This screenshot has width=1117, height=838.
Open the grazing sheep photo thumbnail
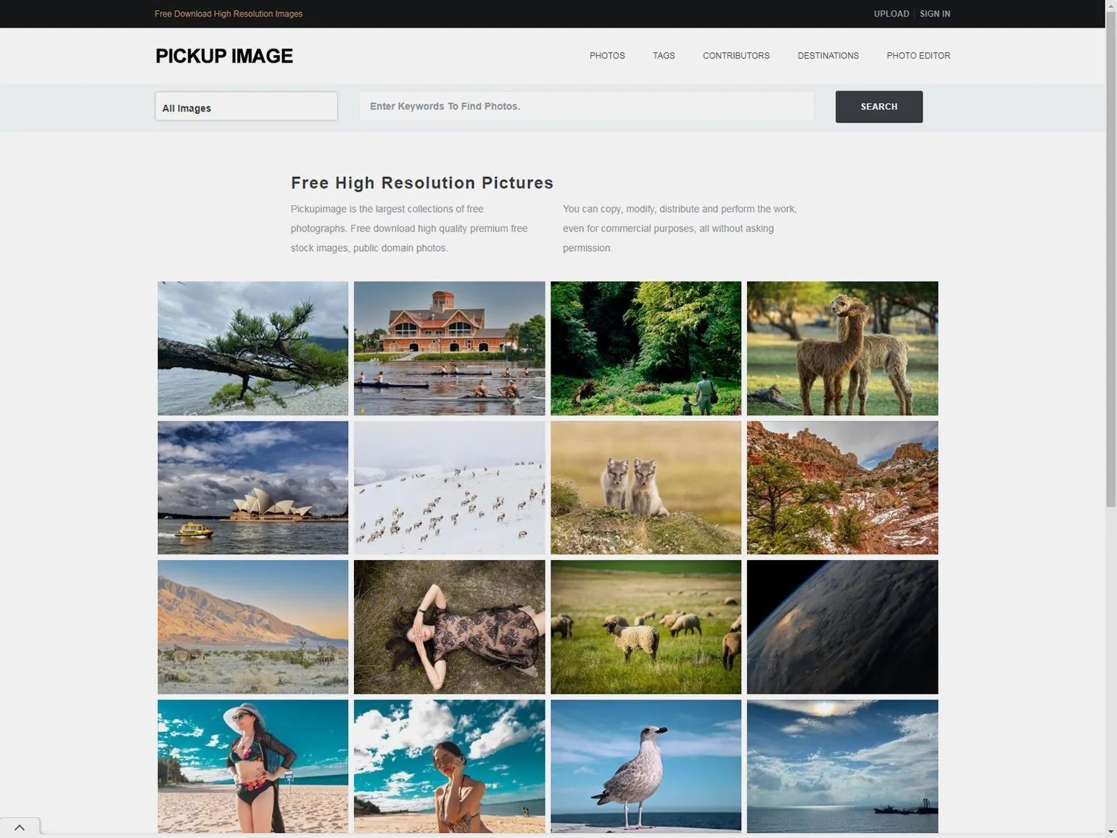[x=646, y=627]
